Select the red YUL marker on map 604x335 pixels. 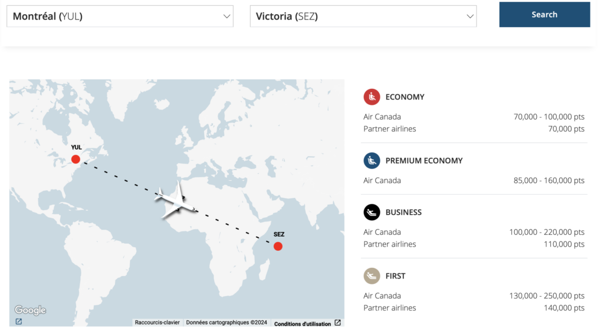point(75,159)
